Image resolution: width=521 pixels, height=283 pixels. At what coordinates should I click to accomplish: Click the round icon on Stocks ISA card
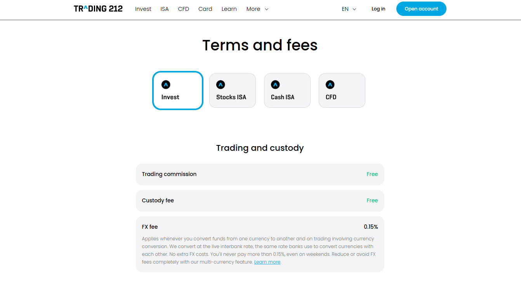pyautogui.click(x=221, y=85)
